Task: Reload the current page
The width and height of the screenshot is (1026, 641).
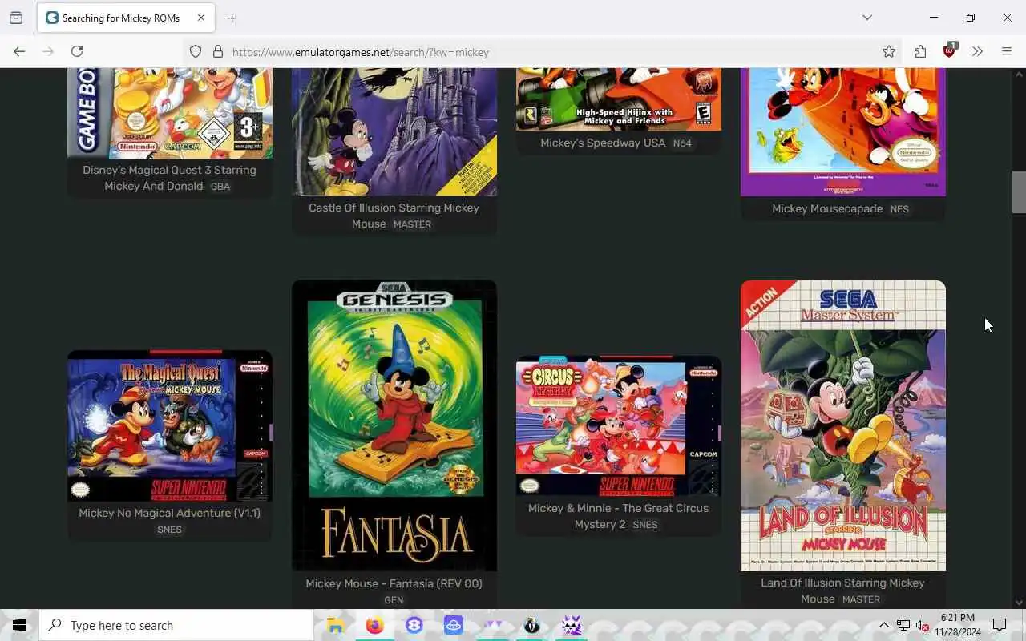Action: click(77, 51)
